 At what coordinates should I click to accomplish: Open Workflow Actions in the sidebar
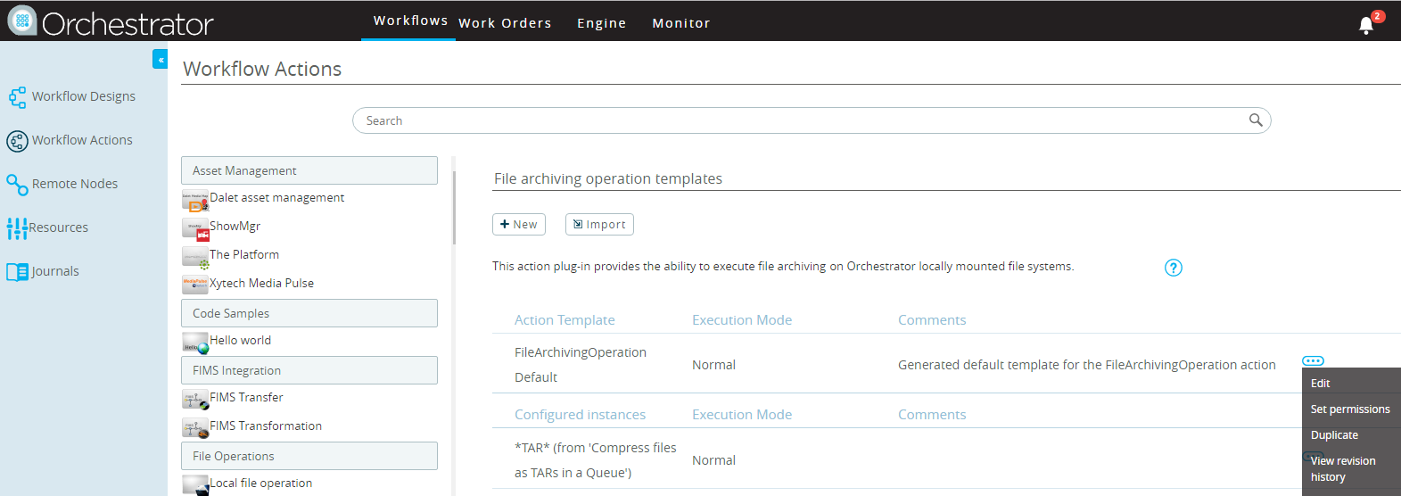coord(82,140)
